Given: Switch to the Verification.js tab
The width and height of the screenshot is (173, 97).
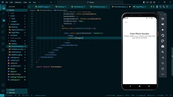Looking at the screenshot, I should pos(78,7).
